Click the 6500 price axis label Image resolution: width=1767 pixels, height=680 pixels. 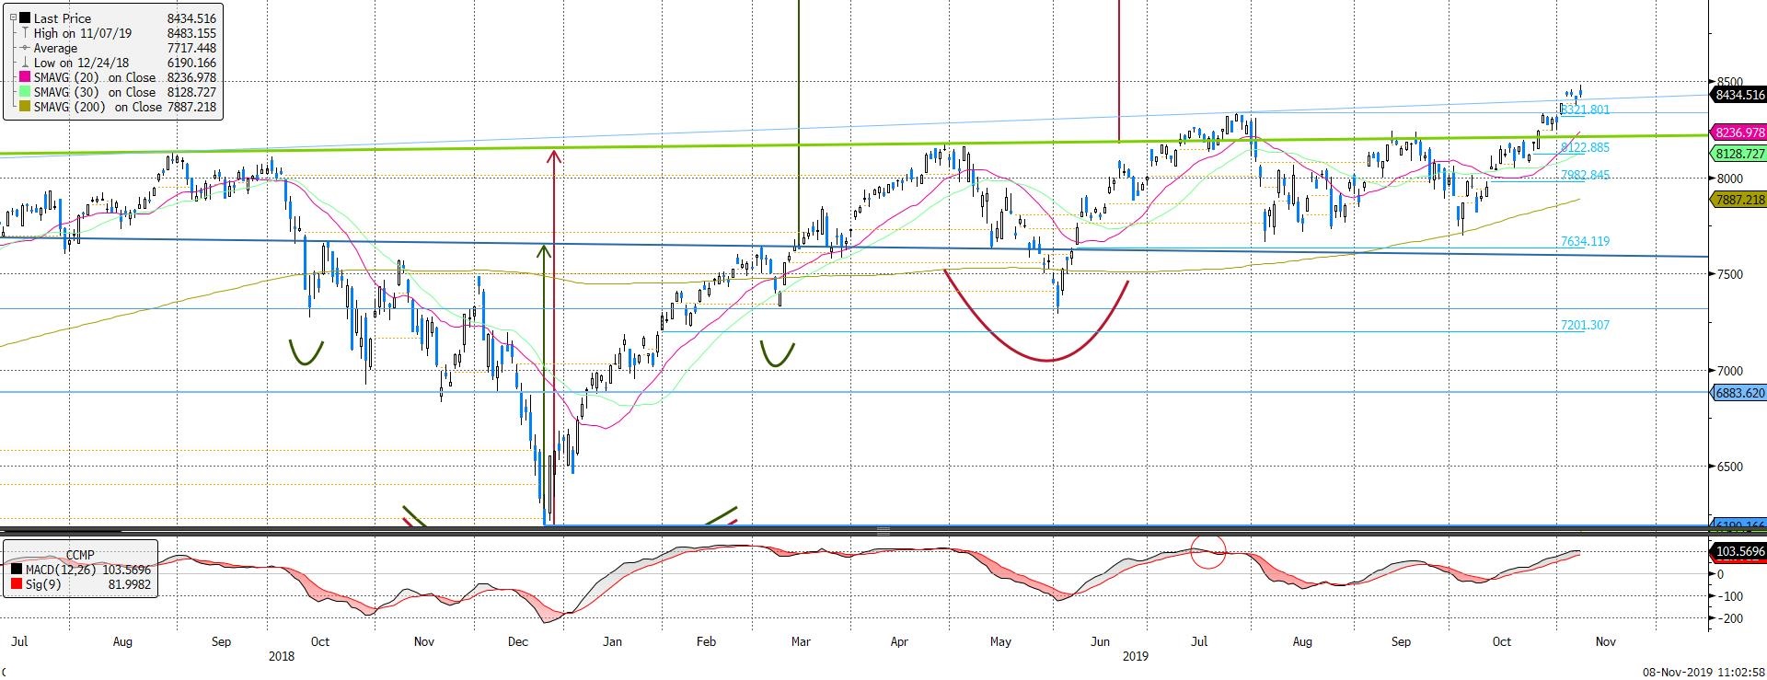click(1729, 467)
